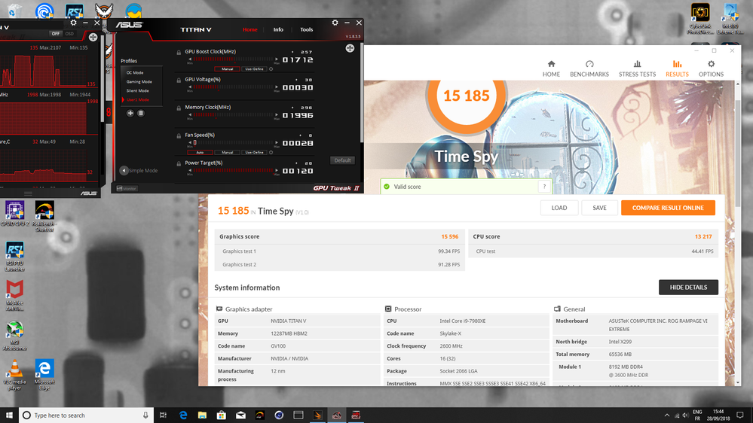Screen dimensions: 753x423
Task: Open 3DMark OPTIONS
Action: [711, 68]
